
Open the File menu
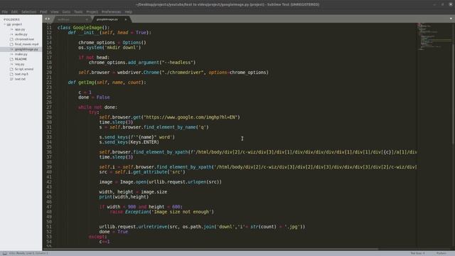pyautogui.click(x=5, y=12)
